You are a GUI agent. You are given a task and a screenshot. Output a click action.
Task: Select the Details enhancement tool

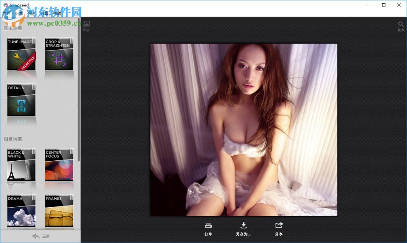pos(21,100)
